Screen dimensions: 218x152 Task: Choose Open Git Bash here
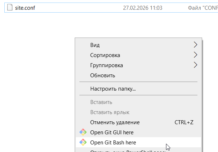click(138, 142)
